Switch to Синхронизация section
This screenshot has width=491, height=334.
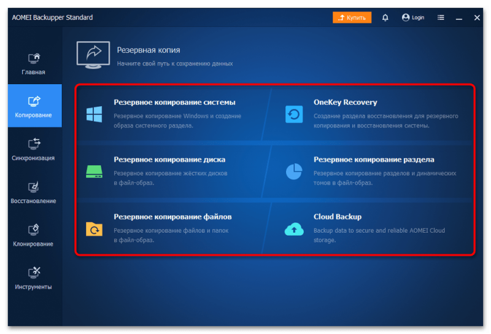(x=34, y=149)
